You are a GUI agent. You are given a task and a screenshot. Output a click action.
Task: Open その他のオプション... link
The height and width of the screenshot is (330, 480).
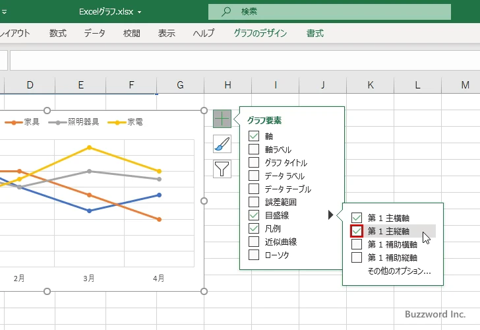point(399,271)
